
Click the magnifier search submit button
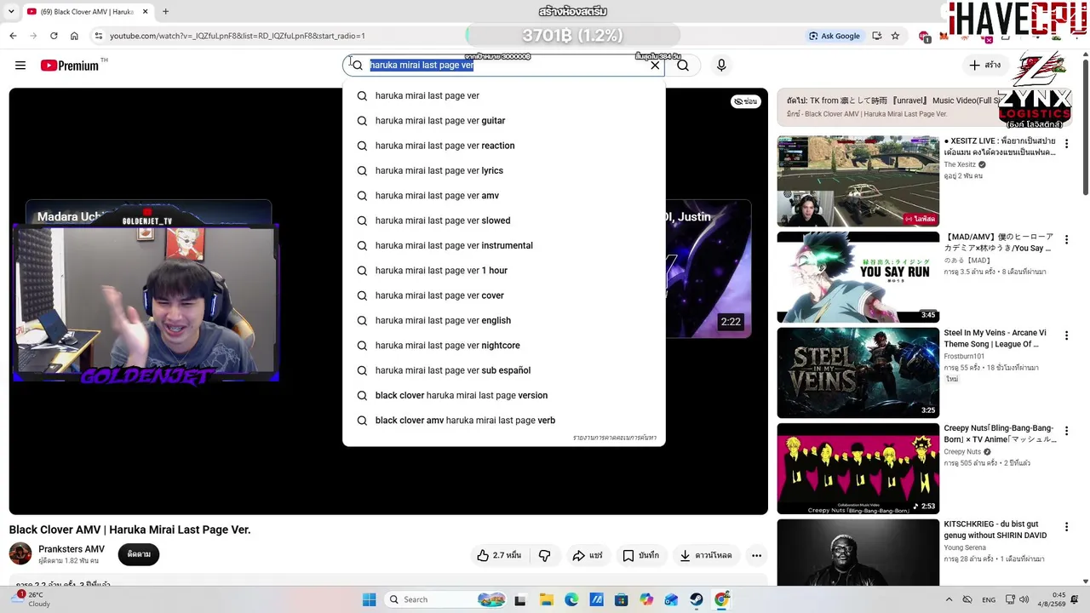coord(683,66)
